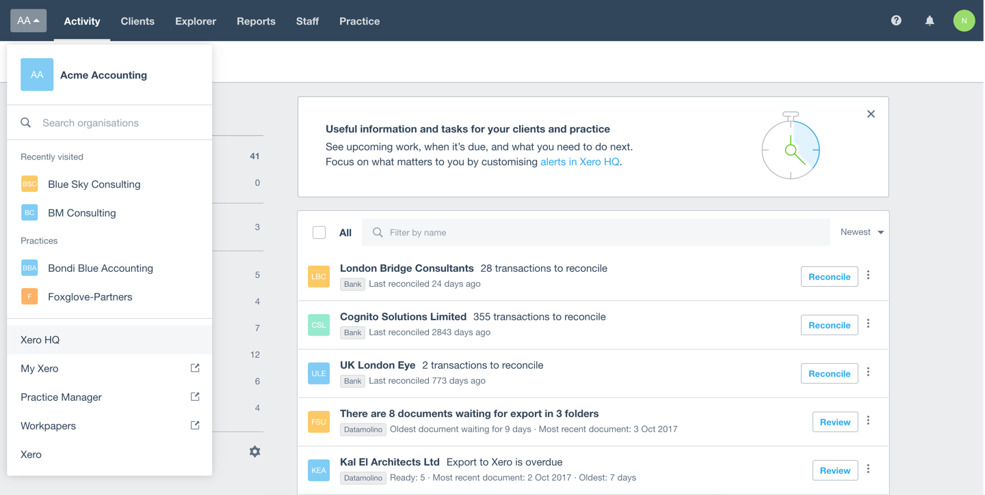This screenshot has height=495, width=985.
Task: Click Kal El Architects Ltd name
Action: (390, 462)
